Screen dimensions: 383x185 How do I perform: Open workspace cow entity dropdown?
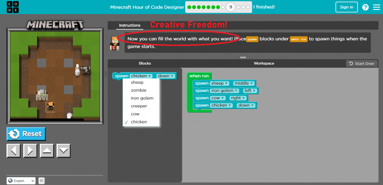218,98
